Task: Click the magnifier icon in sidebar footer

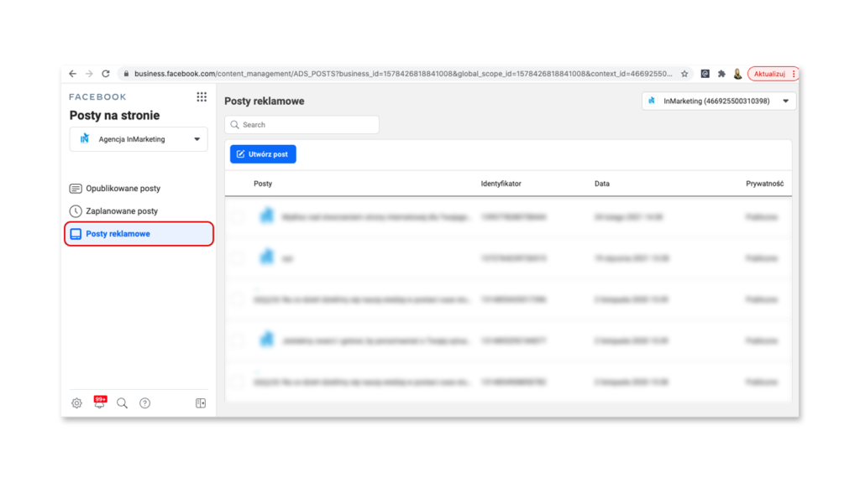Action: coord(123,403)
